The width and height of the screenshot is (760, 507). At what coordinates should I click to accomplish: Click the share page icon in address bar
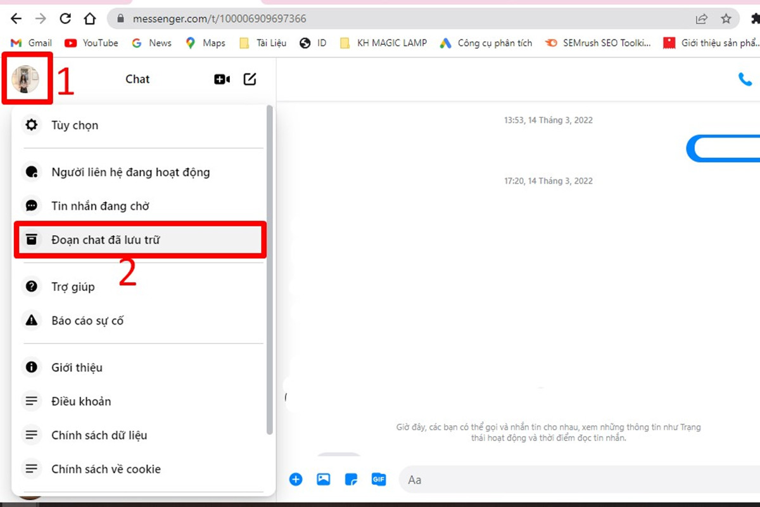(x=702, y=18)
